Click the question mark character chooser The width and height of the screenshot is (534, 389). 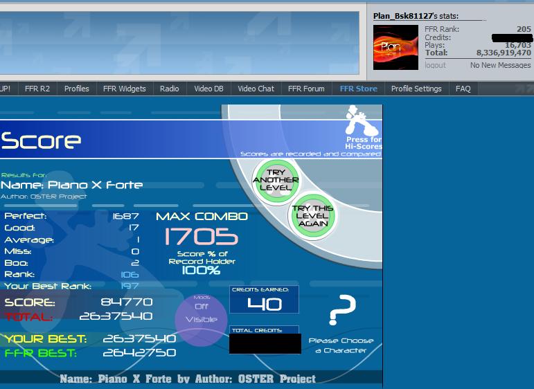(x=342, y=309)
